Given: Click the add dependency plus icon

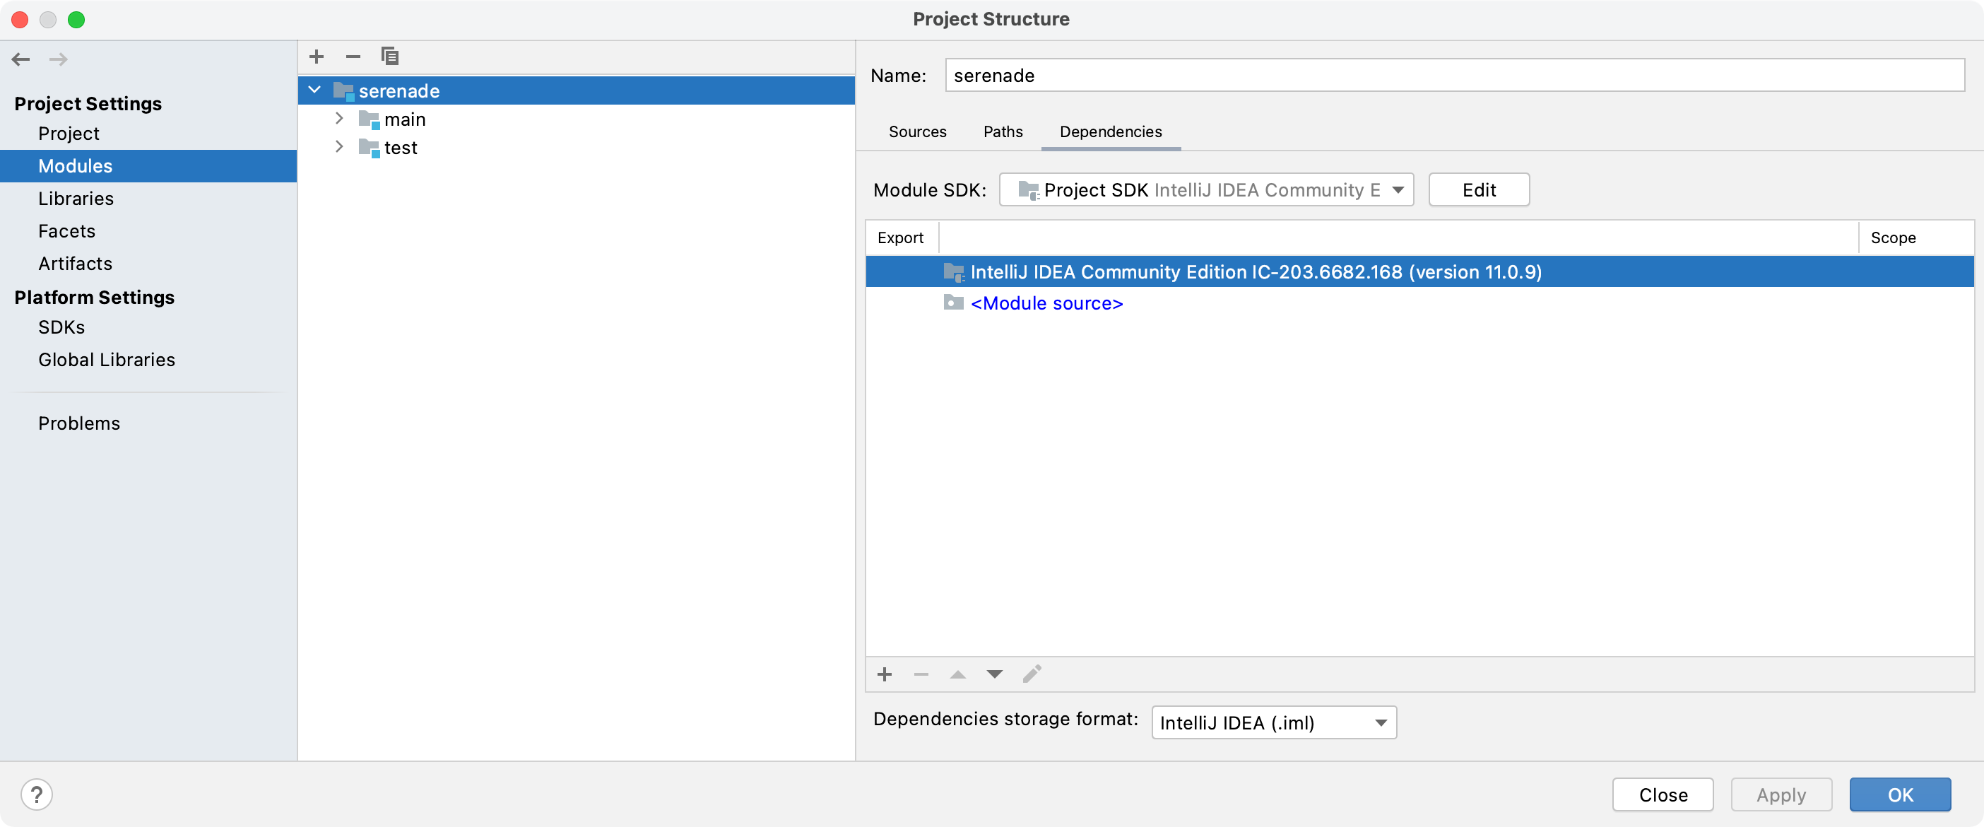Looking at the screenshot, I should click(884, 674).
